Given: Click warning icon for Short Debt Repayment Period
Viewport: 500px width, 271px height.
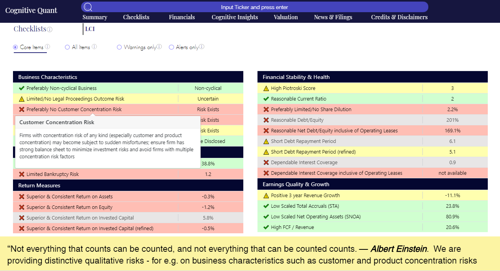Looking at the screenshot, I should coord(266,141).
